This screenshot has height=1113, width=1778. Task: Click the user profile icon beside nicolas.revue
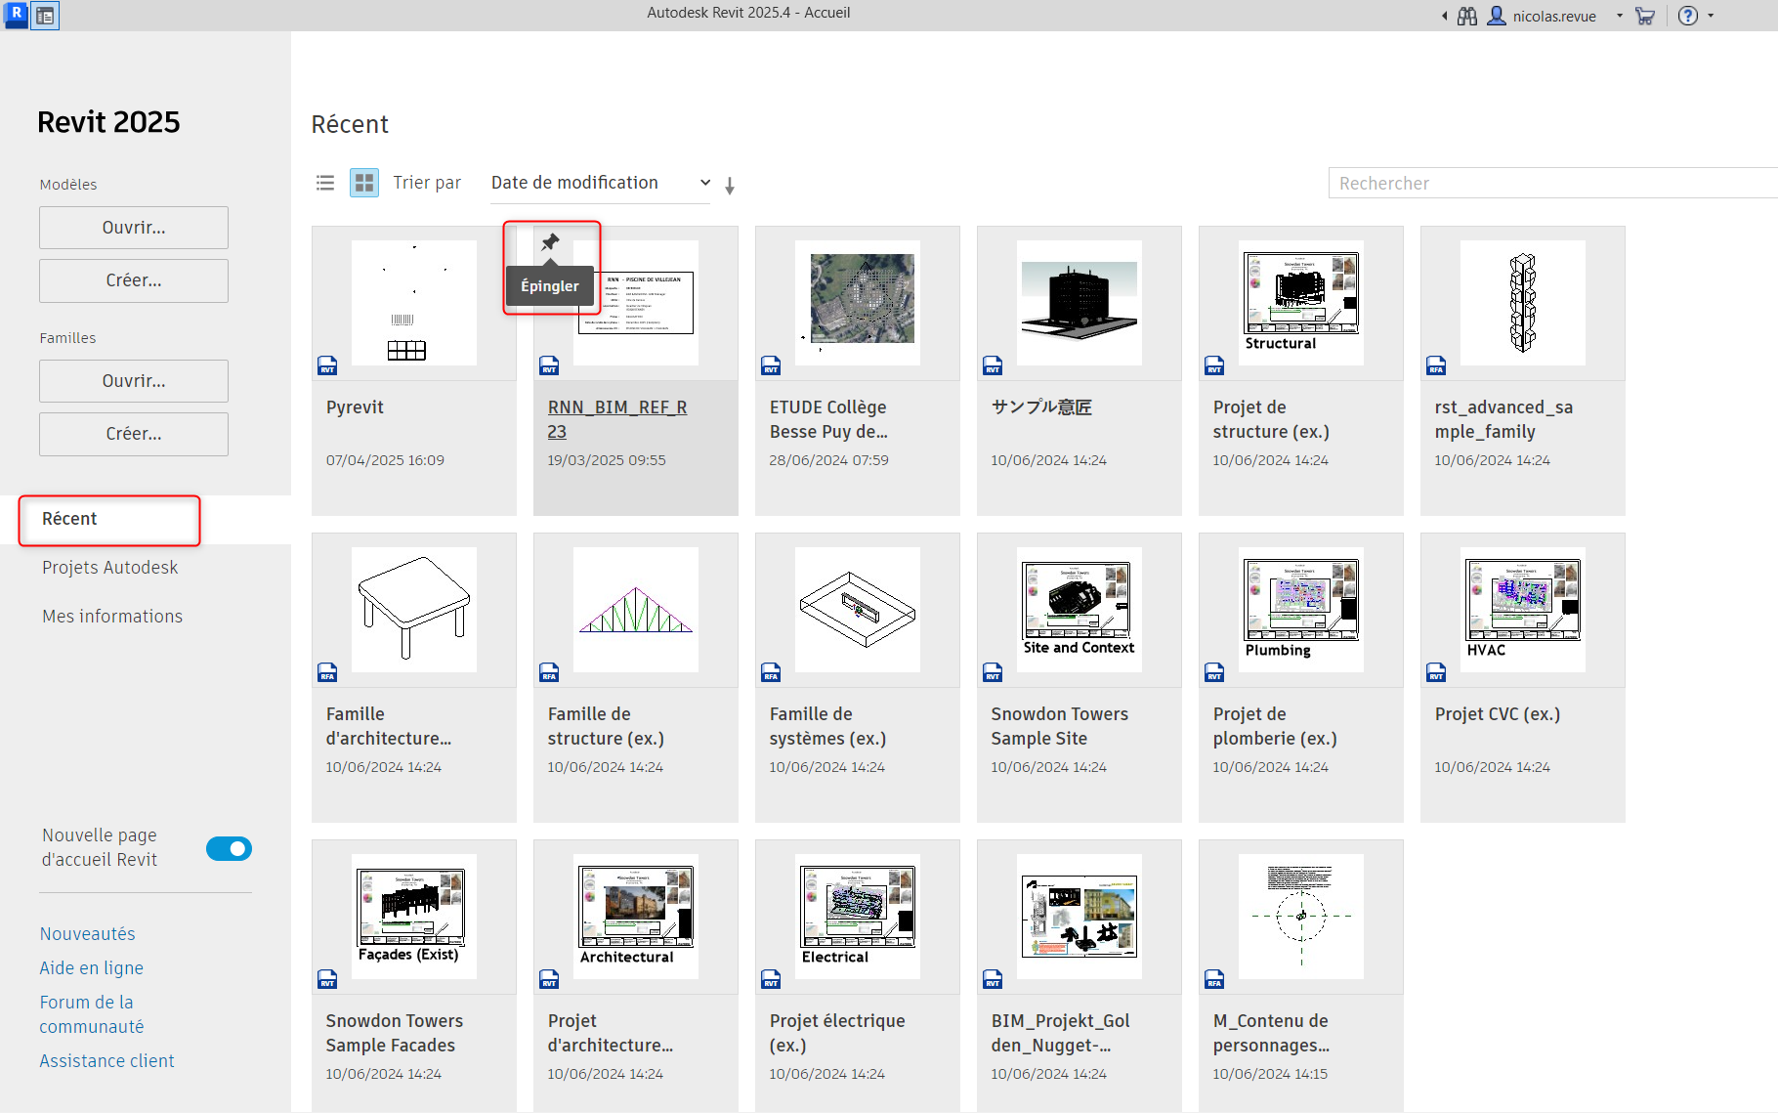click(1496, 16)
